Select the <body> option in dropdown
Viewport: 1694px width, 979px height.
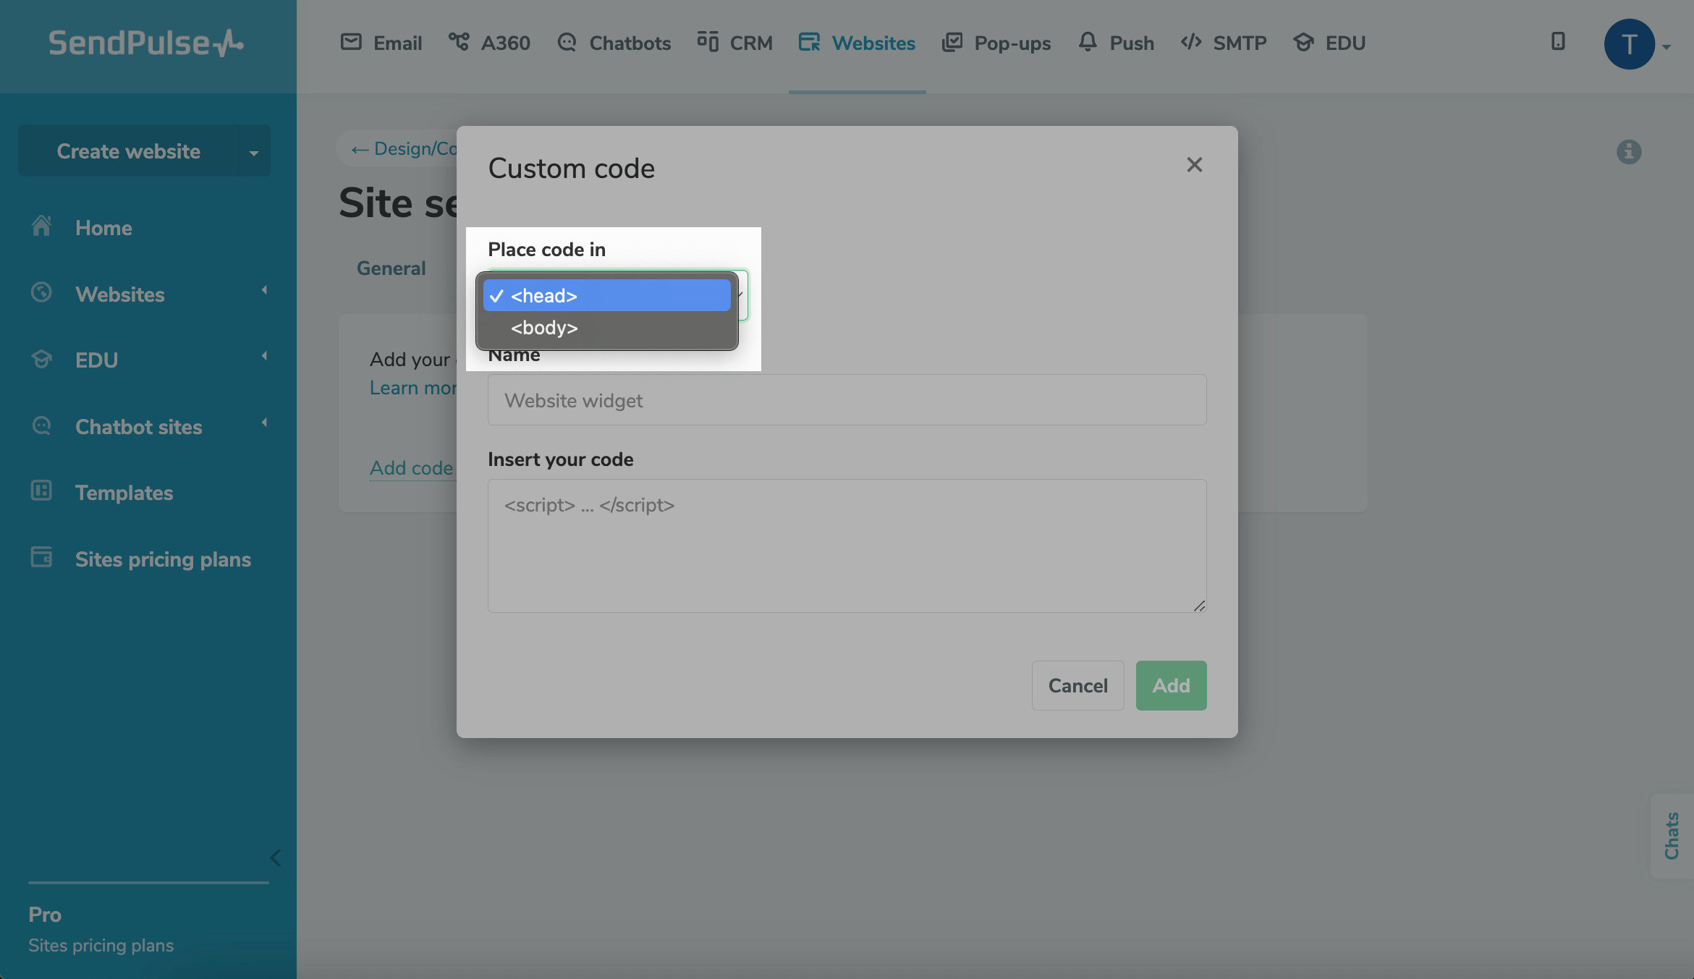pos(544,328)
